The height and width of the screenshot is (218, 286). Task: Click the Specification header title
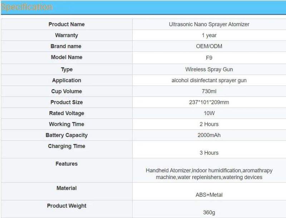pos(26,7)
